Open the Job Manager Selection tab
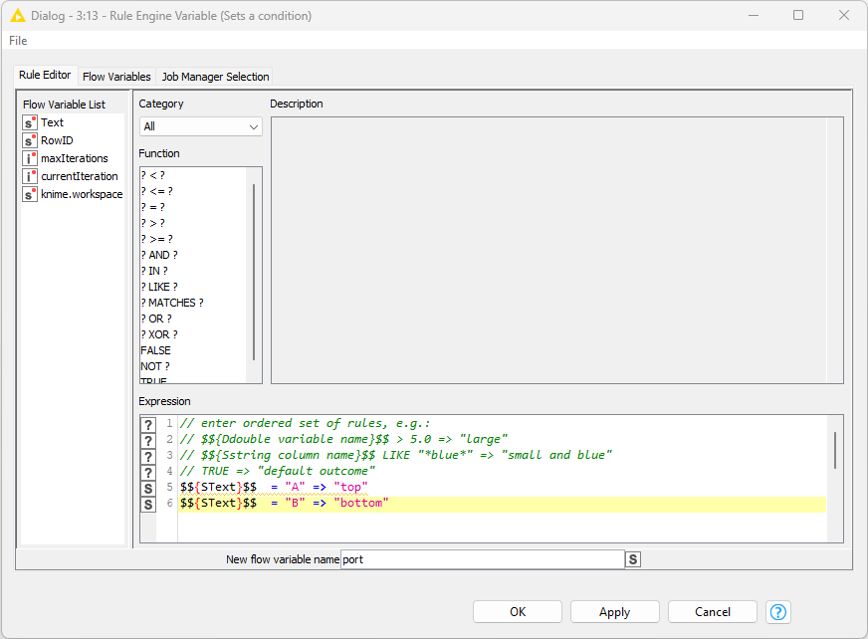 (x=215, y=77)
